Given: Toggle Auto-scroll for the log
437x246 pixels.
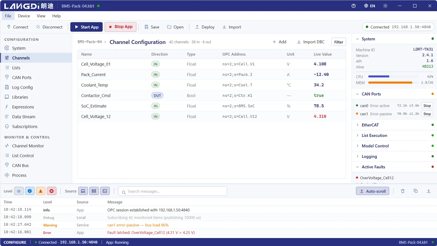Looking at the screenshot, I should (x=373, y=191).
